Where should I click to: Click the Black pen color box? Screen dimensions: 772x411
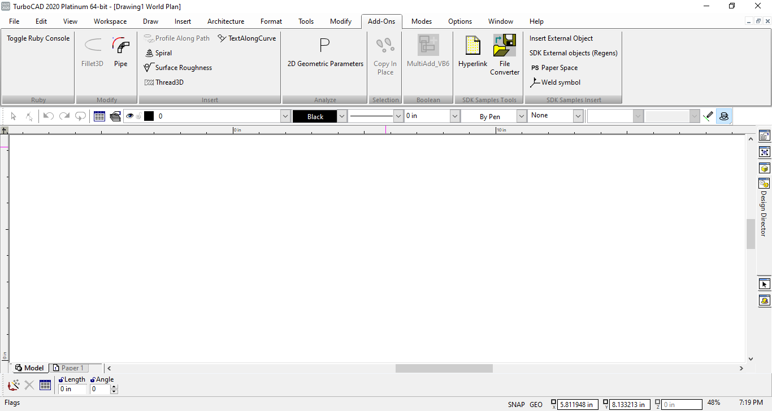click(315, 116)
